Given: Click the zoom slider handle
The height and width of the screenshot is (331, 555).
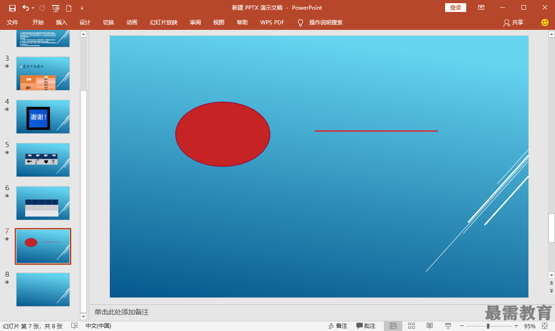Looking at the screenshot, I should pyautogui.click(x=488, y=326).
